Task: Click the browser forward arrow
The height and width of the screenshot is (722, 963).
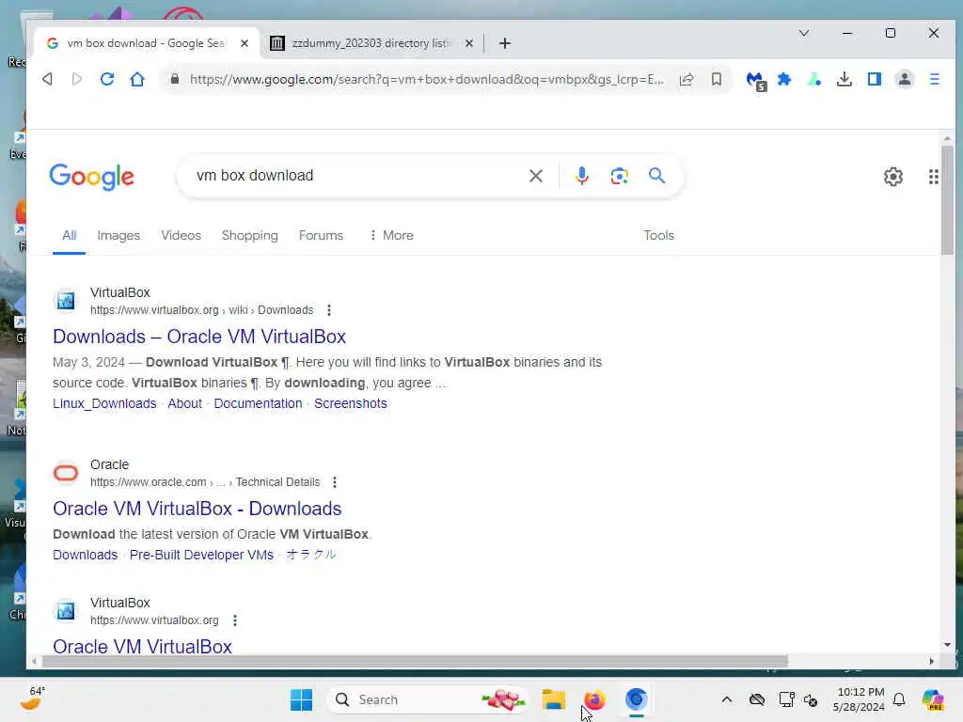Action: pos(77,79)
